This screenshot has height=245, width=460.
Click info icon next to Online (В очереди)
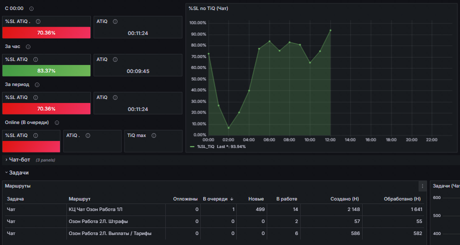pos(57,122)
